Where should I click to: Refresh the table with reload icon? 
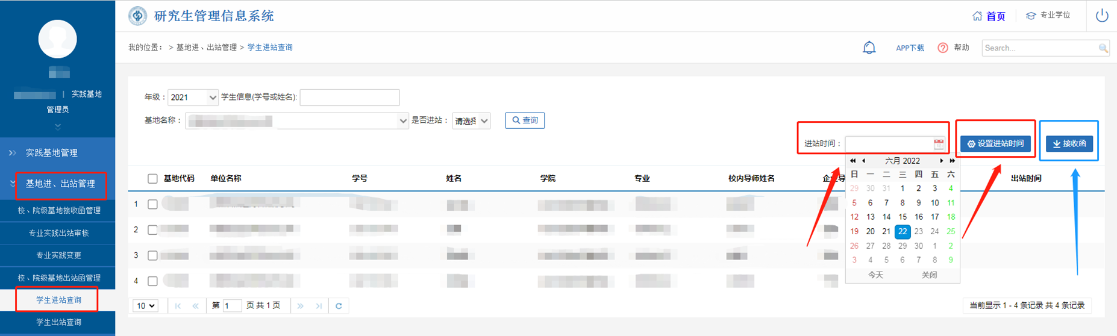(x=339, y=306)
